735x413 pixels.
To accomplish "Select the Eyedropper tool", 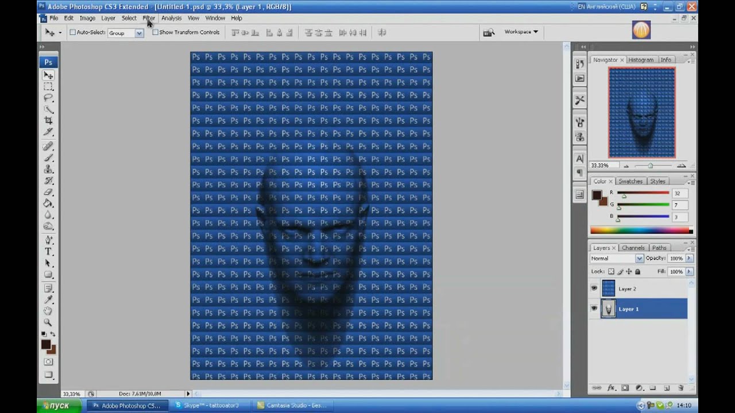I will tap(48, 299).
